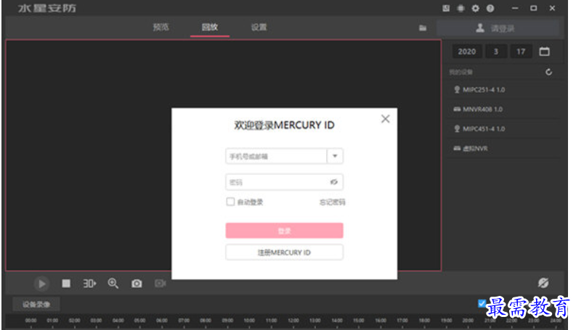This screenshot has width=576, height=330.
Task: Click the 请登录 login button at top right
Action: tap(498, 28)
